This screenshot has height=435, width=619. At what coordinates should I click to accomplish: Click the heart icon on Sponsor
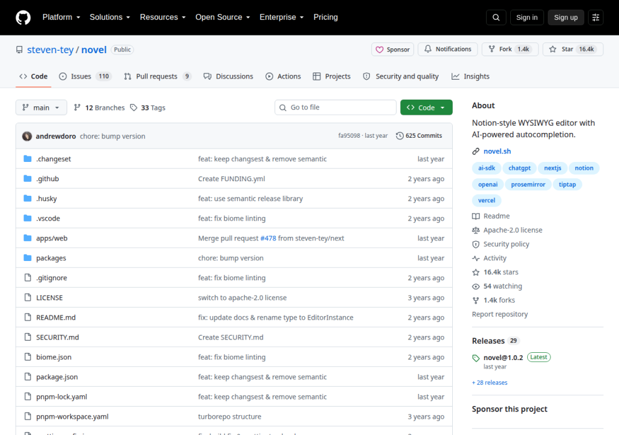380,50
